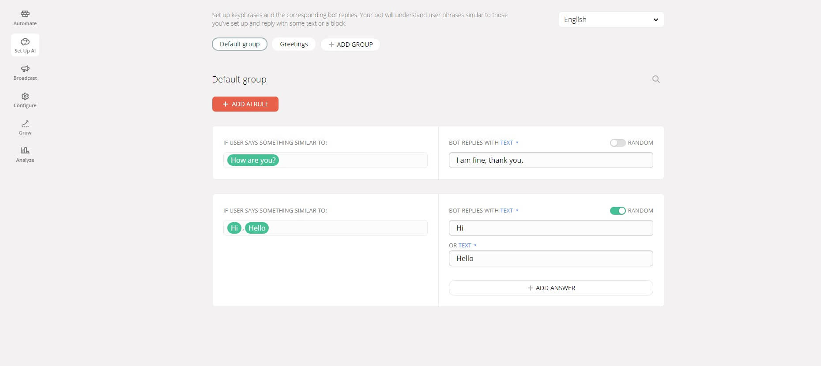Go to the Grow section icon
The width and height of the screenshot is (821, 366).
[x=25, y=124]
